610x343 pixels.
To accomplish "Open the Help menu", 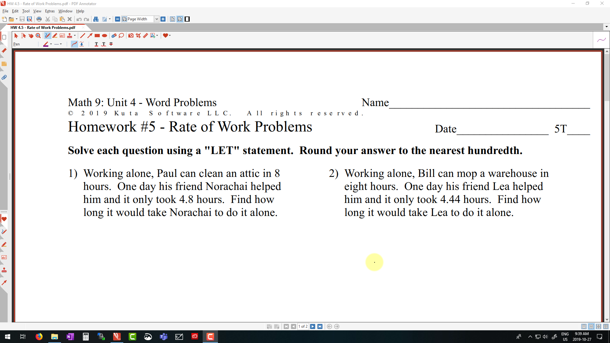I will pyautogui.click(x=80, y=11).
